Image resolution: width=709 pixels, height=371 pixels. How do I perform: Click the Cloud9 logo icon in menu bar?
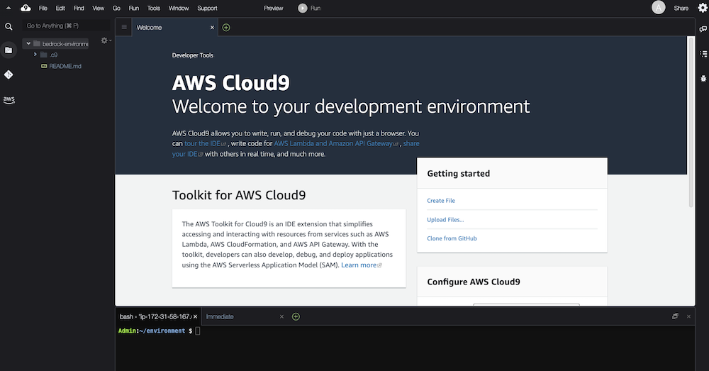26,8
